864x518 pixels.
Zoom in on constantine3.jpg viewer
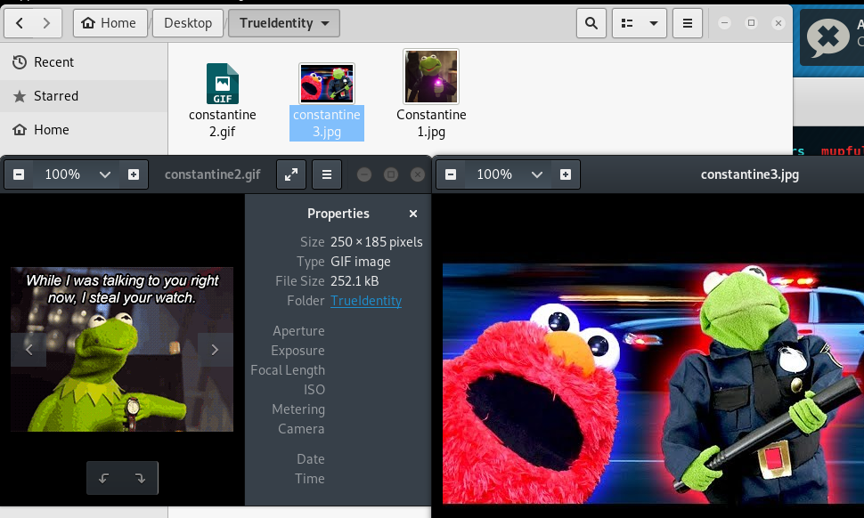pyautogui.click(x=566, y=174)
